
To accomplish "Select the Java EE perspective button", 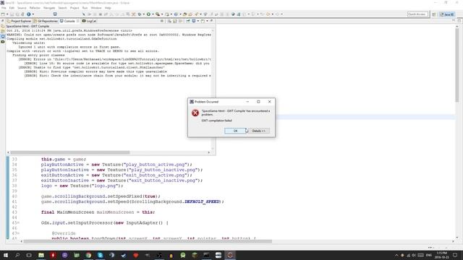I will coord(447,14).
